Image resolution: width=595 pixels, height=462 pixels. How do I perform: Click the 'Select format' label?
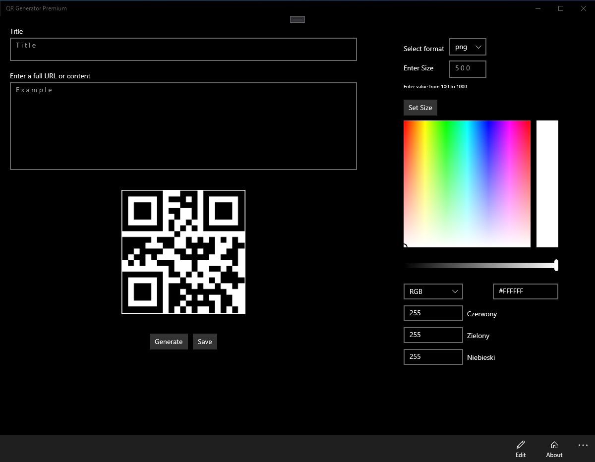tap(424, 49)
